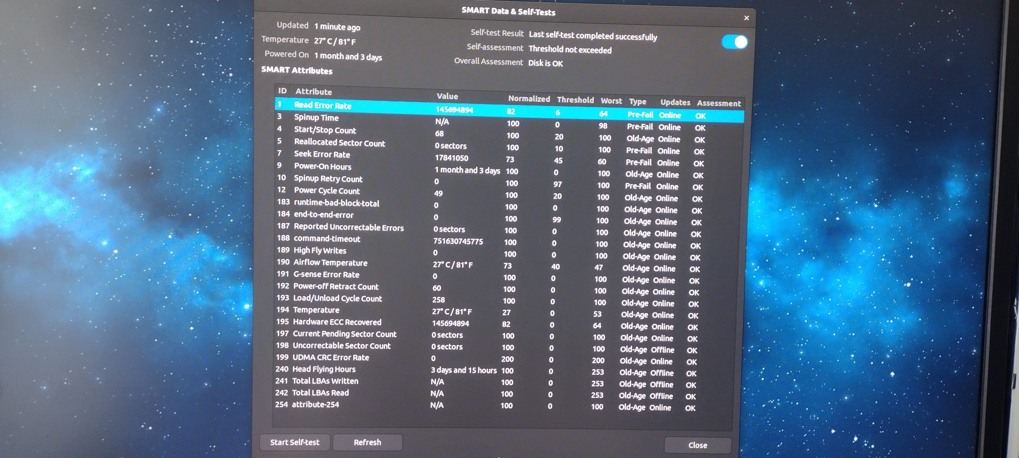The width and height of the screenshot is (1019, 458).
Task: Select the Total LBAs Read row
Action: [x=504, y=394]
